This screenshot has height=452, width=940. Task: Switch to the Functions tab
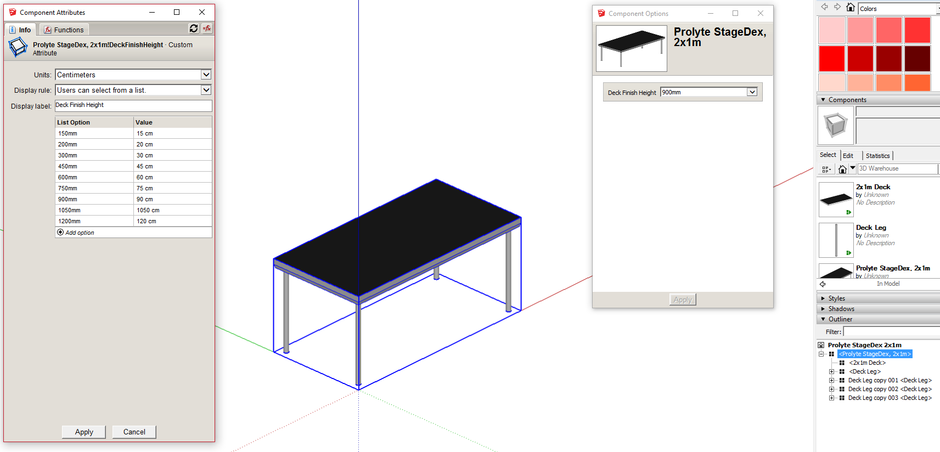[64, 30]
